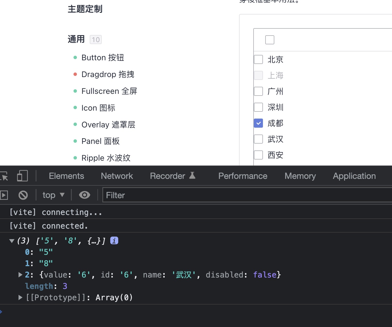Check the 北京 checkbox
Image resolution: width=392 pixels, height=327 pixels.
[x=258, y=59]
